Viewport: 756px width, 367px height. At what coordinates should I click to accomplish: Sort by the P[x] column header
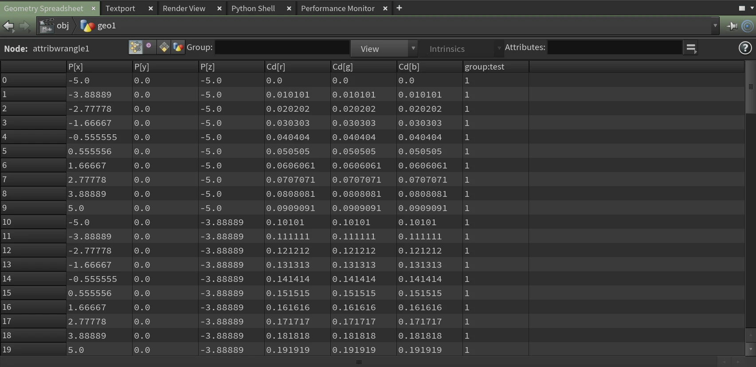99,66
